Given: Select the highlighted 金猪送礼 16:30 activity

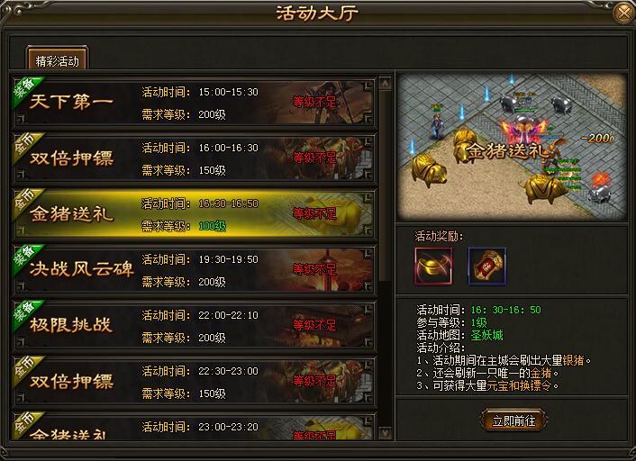Looking at the screenshot, I should [194, 213].
